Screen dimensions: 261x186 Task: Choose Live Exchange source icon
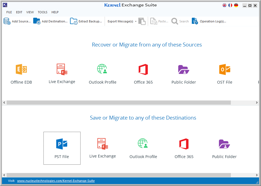coord(62,69)
